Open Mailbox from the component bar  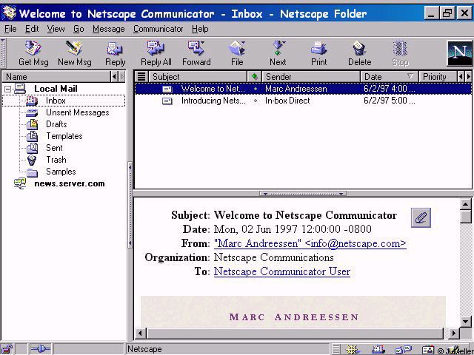[x=378, y=350]
